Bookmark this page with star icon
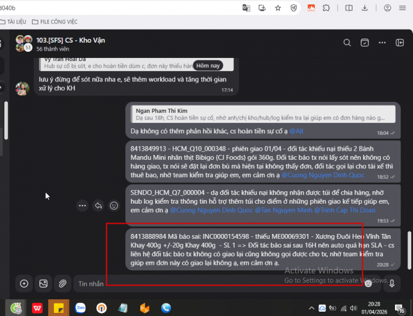 click(x=278, y=8)
